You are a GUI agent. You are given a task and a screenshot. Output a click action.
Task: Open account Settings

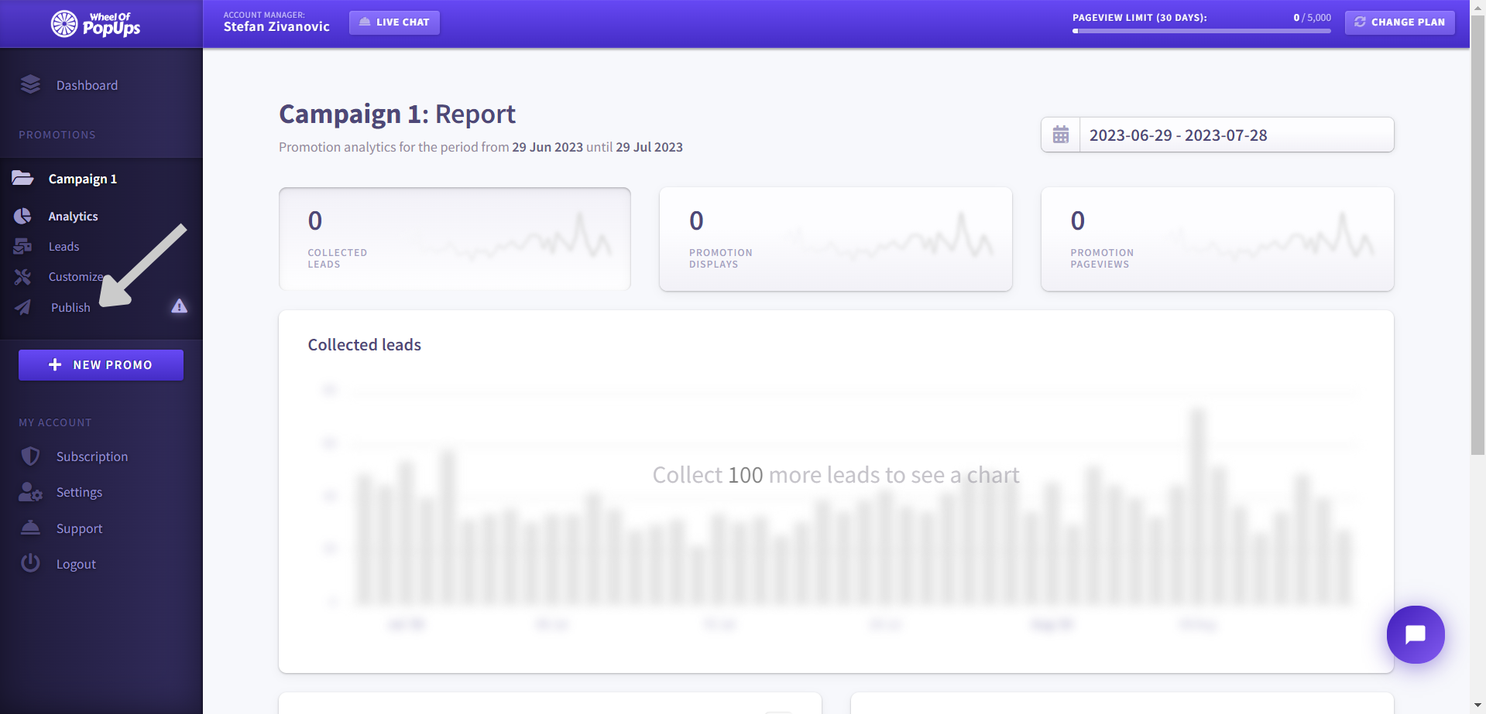point(79,493)
